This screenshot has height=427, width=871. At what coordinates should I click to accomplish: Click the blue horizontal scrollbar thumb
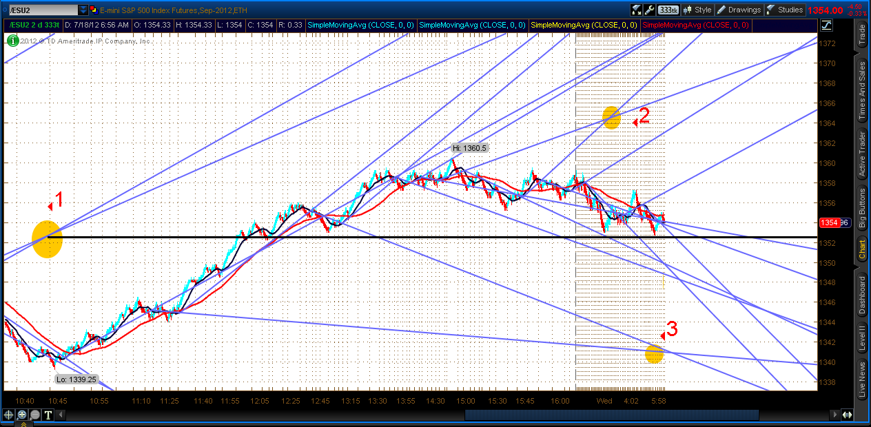click(612, 415)
